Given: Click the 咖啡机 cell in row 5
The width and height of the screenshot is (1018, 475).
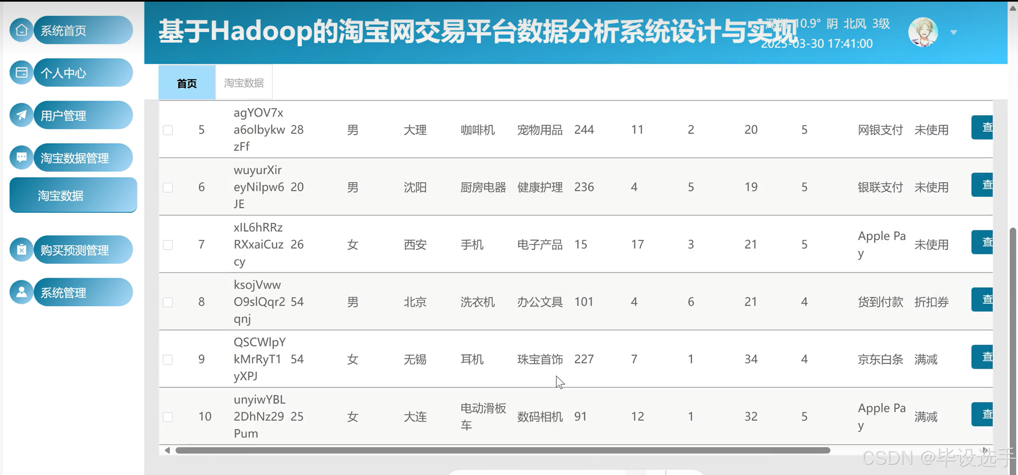Looking at the screenshot, I should tap(477, 130).
